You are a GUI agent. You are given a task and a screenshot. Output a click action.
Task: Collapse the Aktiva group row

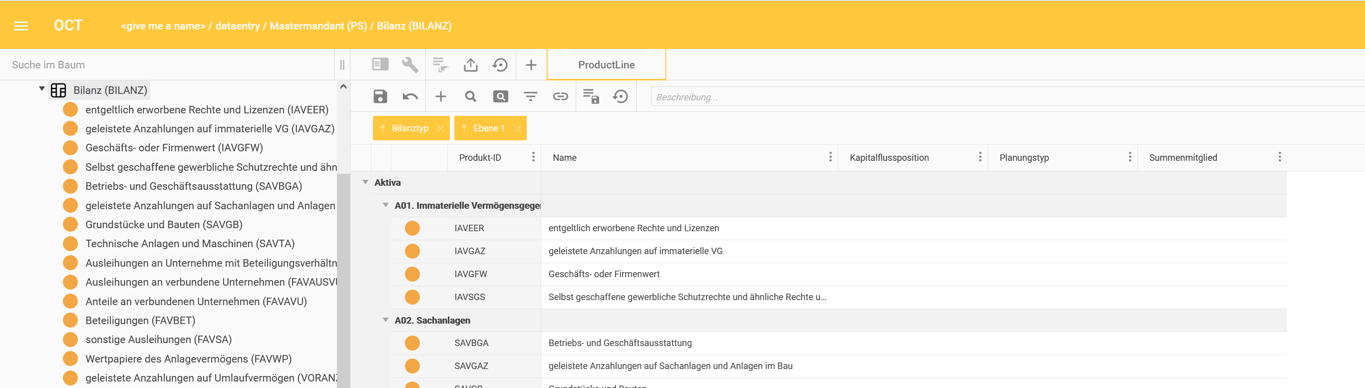click(x=365, y=182)
